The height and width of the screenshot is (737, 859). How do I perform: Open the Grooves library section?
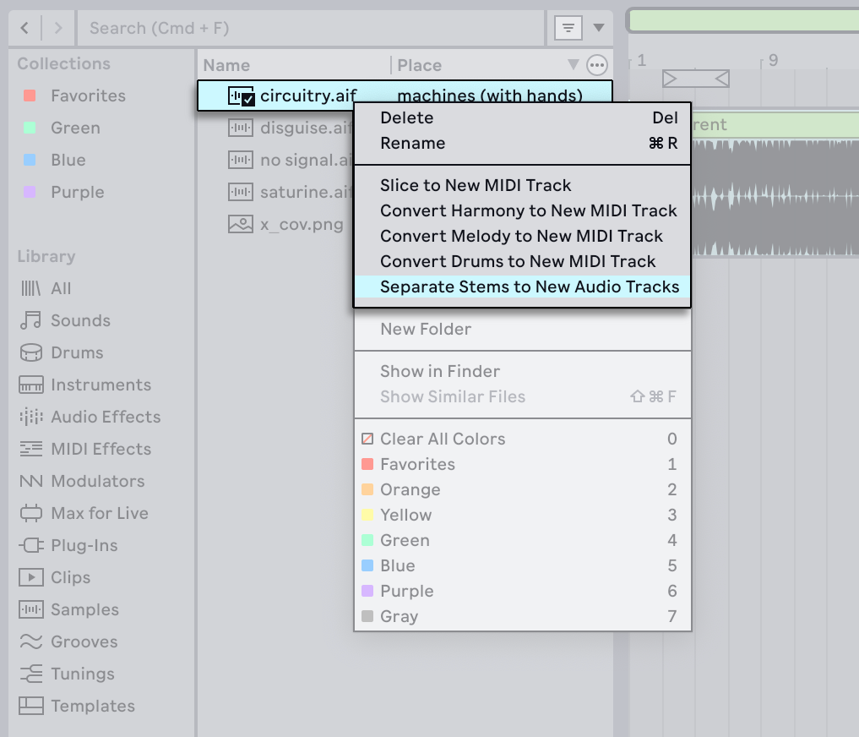[82, 641]
